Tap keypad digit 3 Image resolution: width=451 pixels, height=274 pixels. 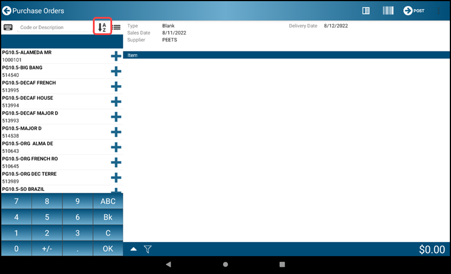[x=77, y=233]
